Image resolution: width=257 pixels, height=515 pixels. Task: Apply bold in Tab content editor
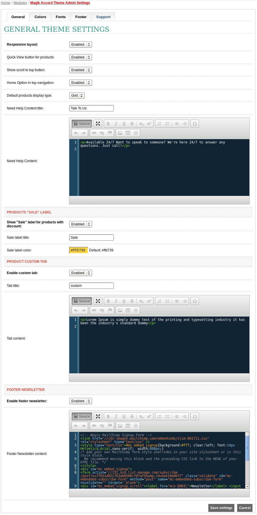coord(108,301)
